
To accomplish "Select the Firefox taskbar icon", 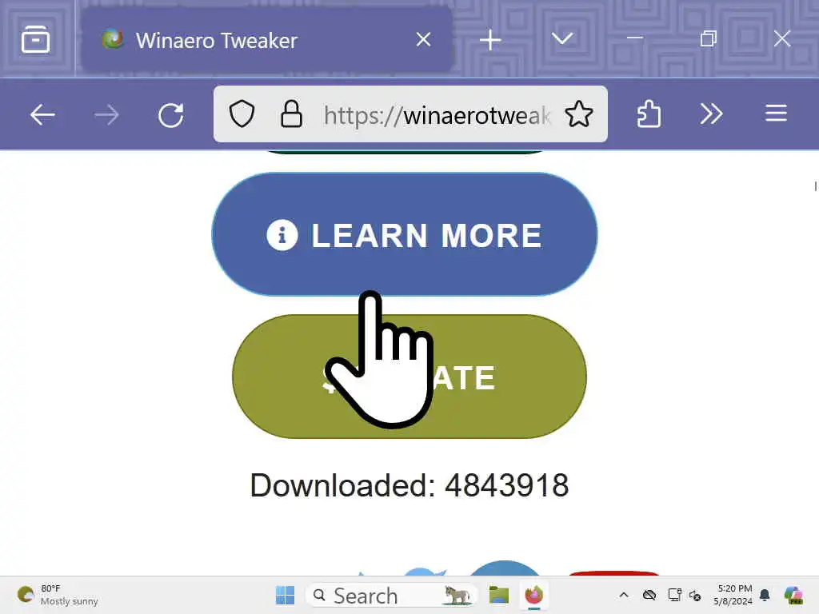I will tap(533, 595).
